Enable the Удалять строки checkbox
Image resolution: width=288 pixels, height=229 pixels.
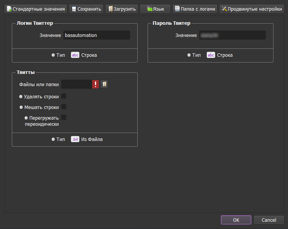pos(64,96)
